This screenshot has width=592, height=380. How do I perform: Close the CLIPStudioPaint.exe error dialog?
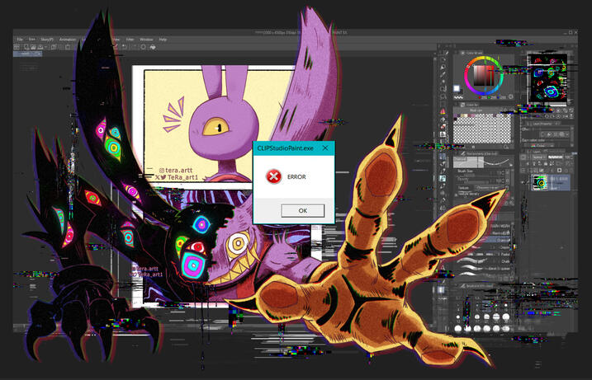[325, 148]
